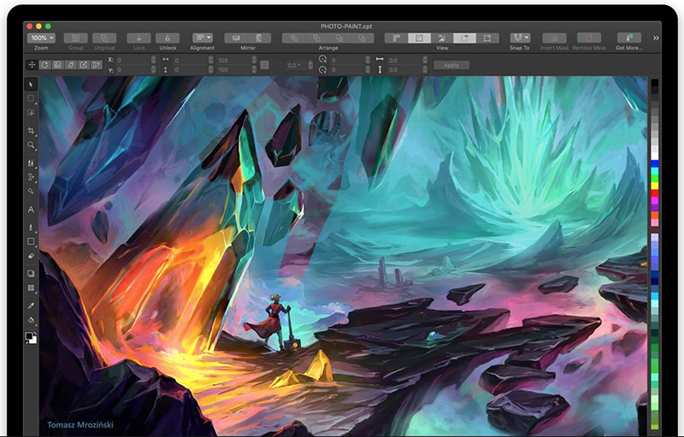Open the Snap To magnet dropdown

coord(520,38)
